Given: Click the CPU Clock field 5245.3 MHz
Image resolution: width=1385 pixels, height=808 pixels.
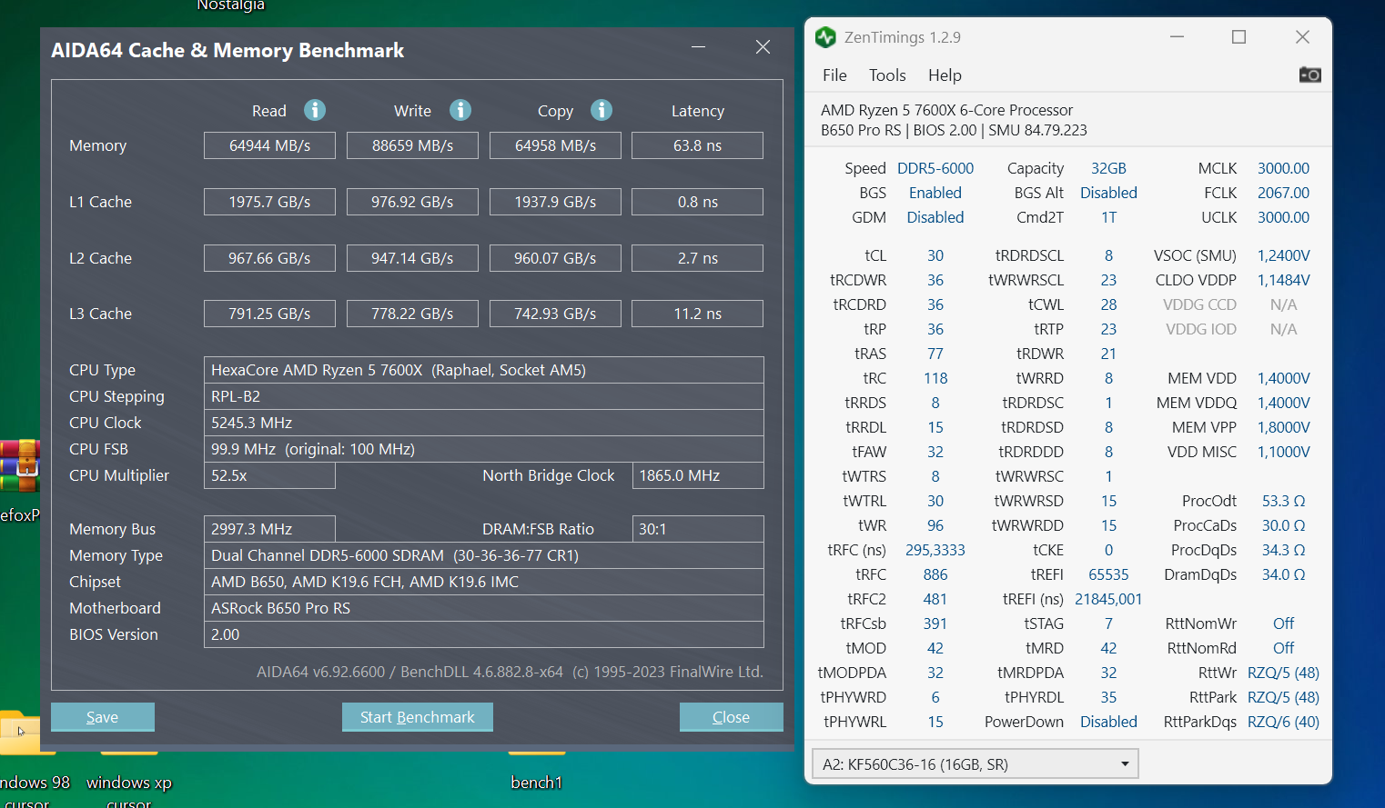Looking at the screenshot, I should pos(483,423).
